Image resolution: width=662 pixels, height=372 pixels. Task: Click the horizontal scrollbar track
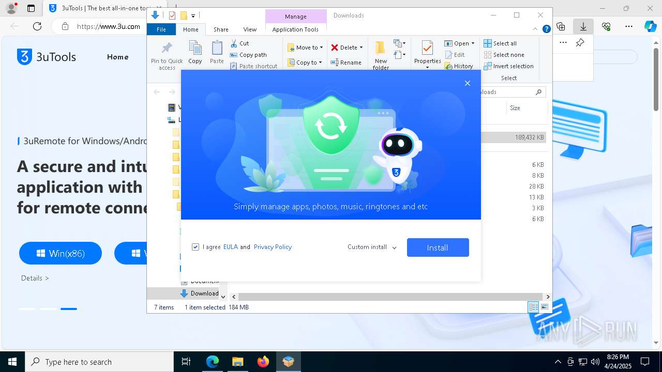tap(390, 297)
